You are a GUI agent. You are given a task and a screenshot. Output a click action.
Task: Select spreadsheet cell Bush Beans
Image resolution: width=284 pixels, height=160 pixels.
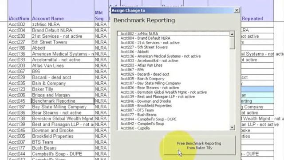(x=63, y=148)
